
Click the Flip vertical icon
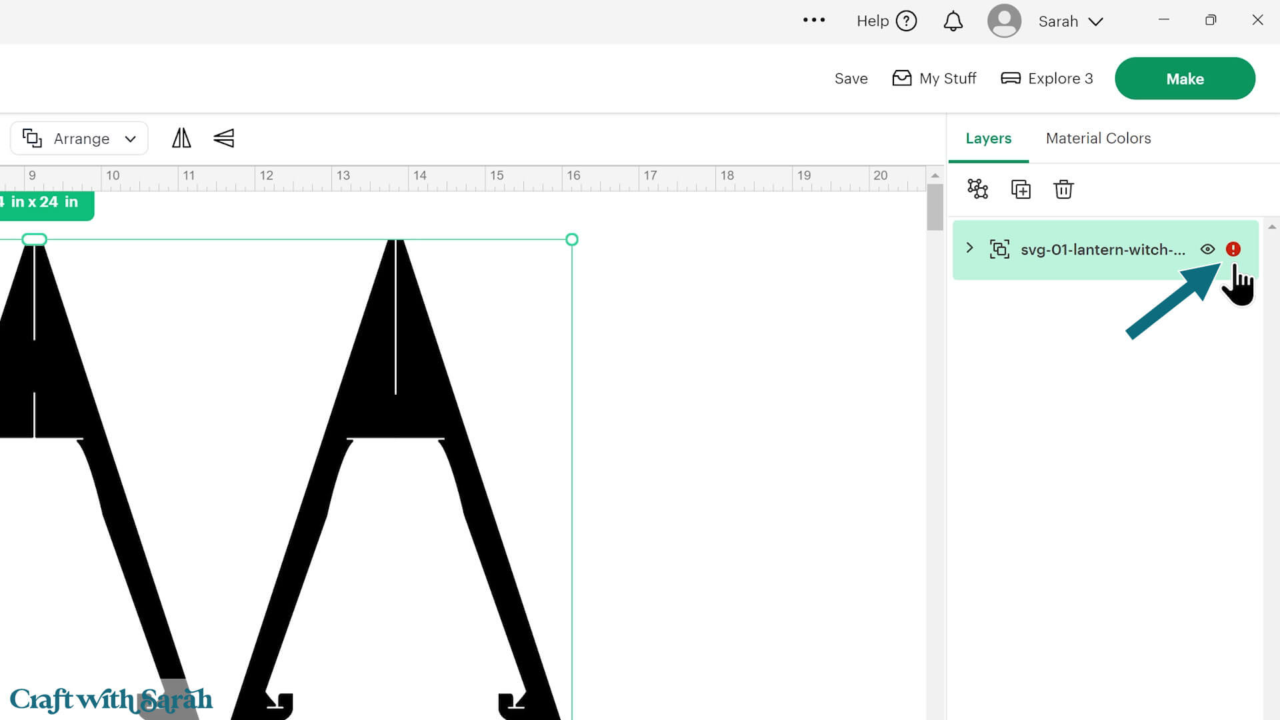pyautogui.click(x=224, y=138)
